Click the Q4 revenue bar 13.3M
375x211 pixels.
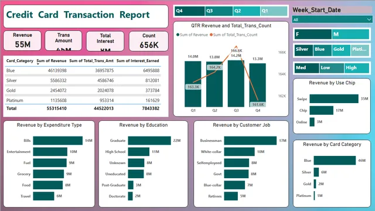point(257,85)
